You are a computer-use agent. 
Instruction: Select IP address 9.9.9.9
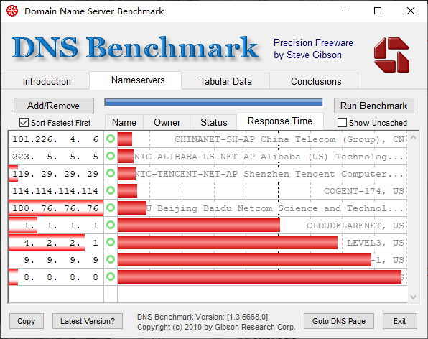(60, 259)
